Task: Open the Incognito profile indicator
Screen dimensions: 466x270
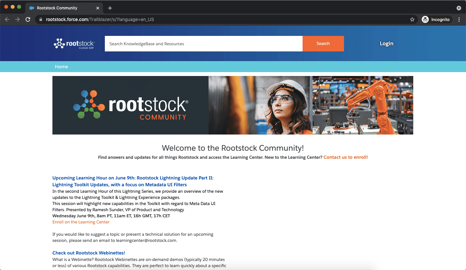Action: click(437, 19)
